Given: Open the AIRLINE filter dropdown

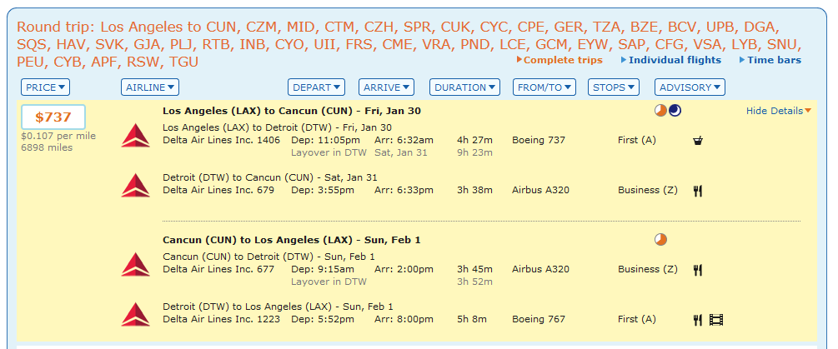Looking at the screenshot, I should coord(149,87).
